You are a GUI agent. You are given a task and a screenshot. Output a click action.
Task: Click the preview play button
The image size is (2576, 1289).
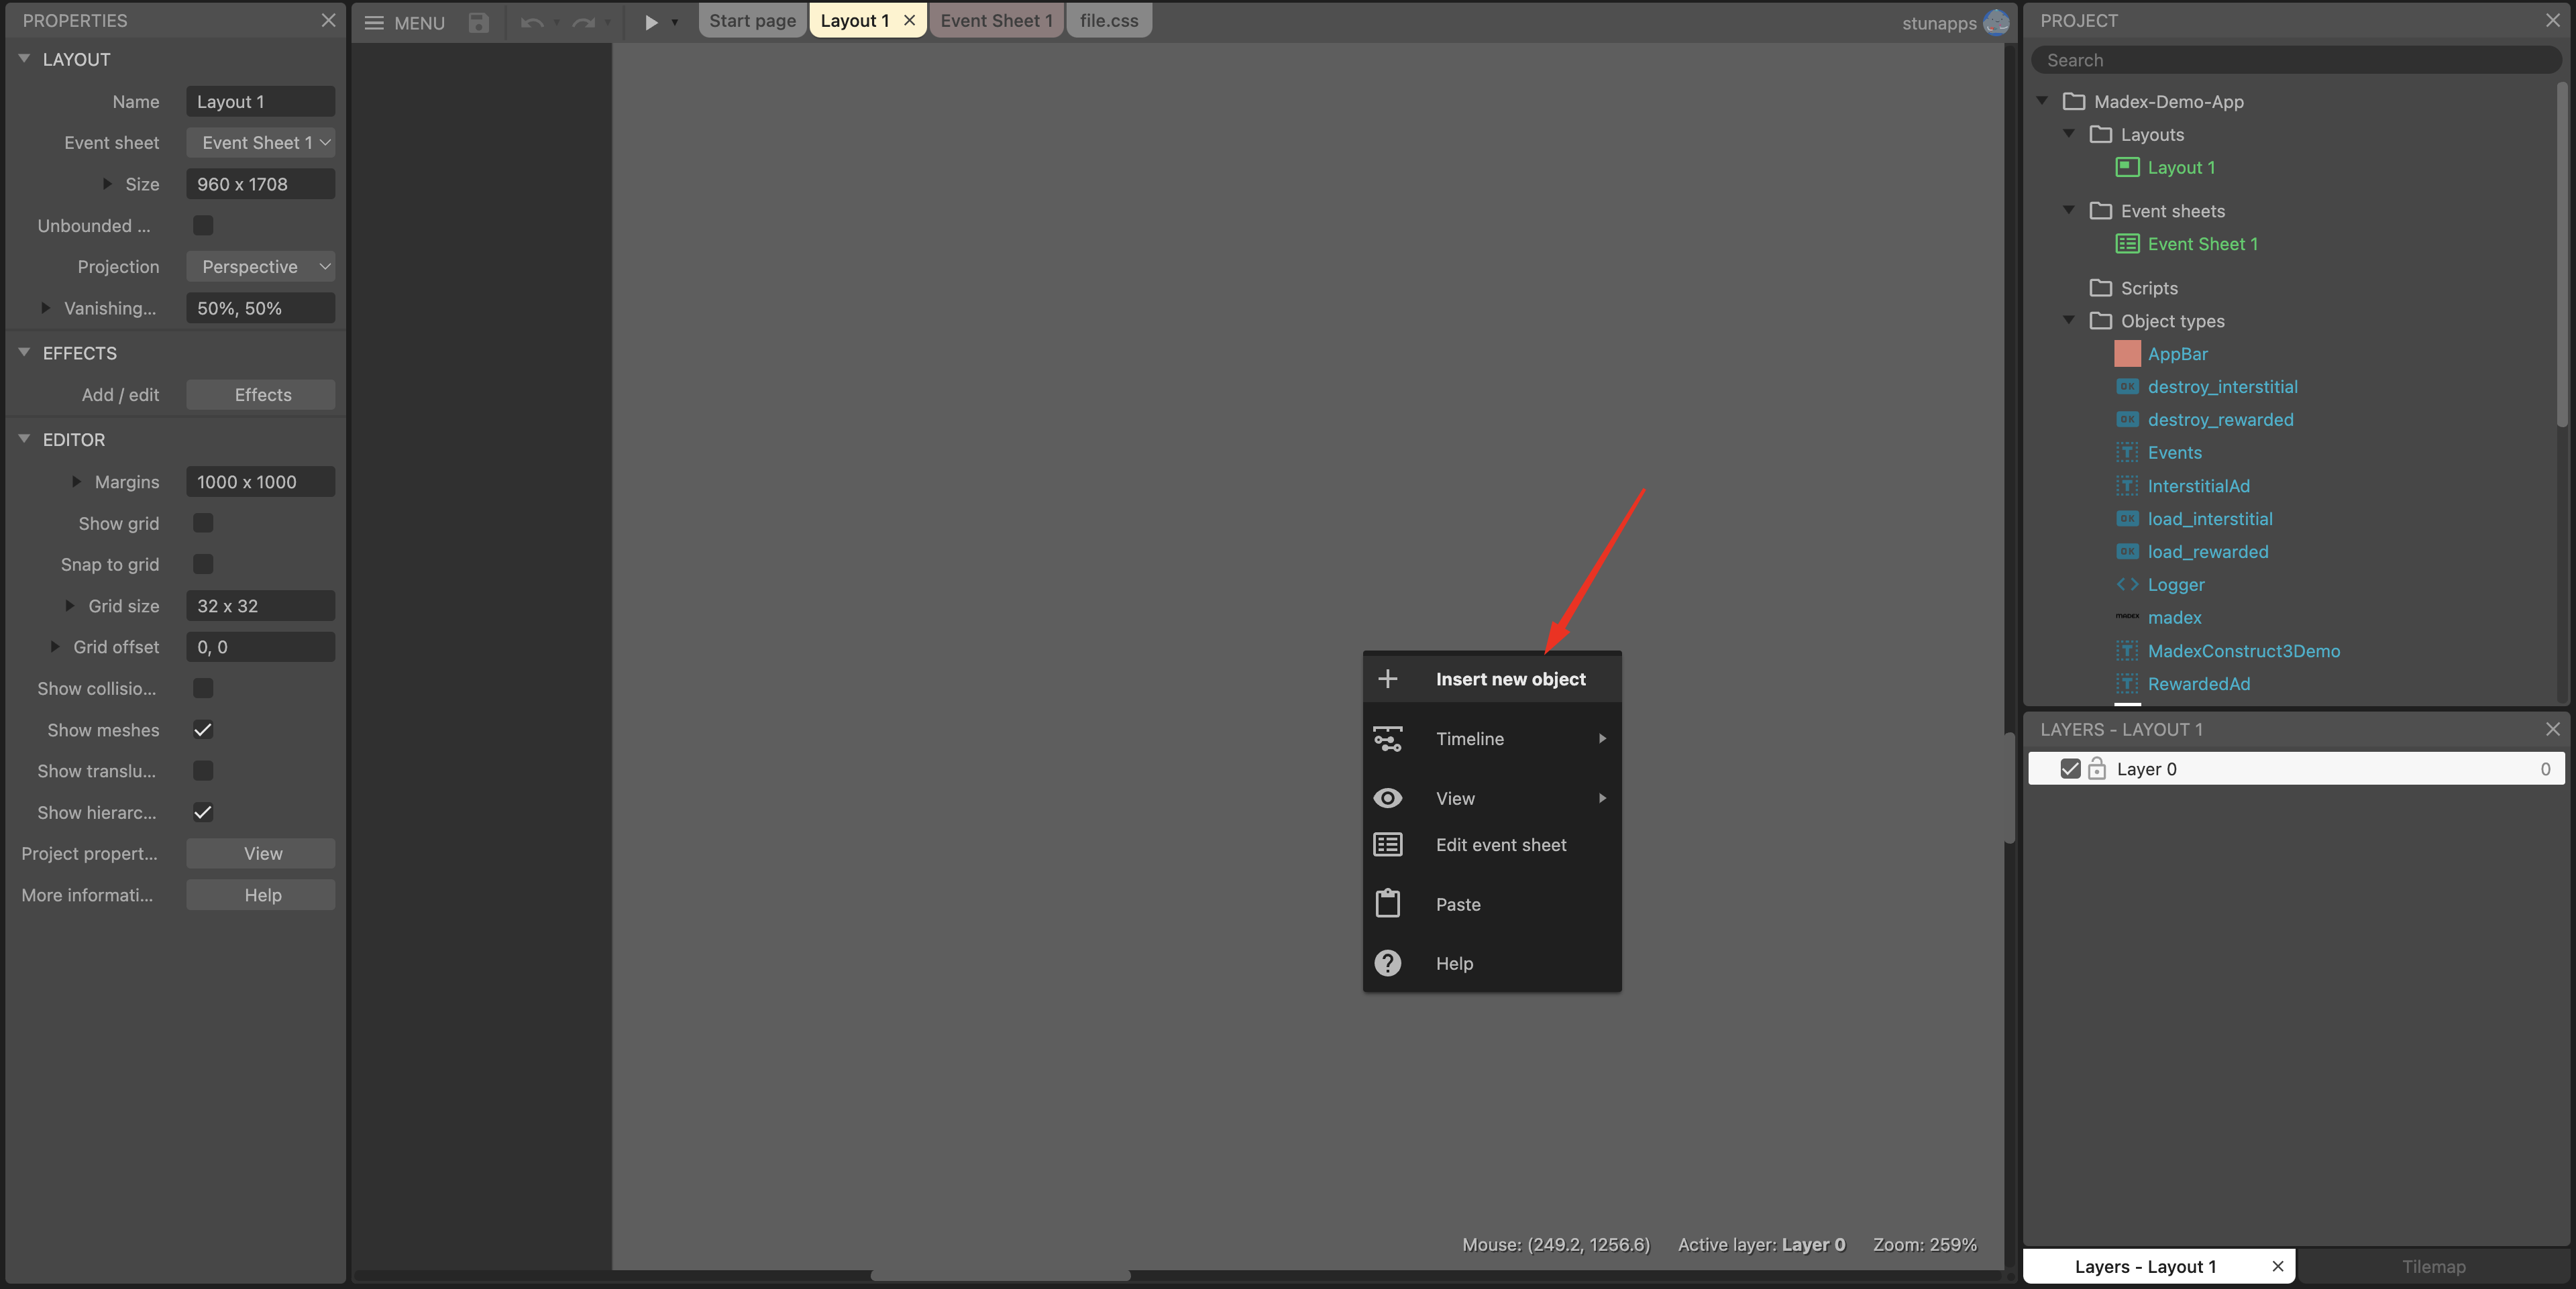pos(651,22)
